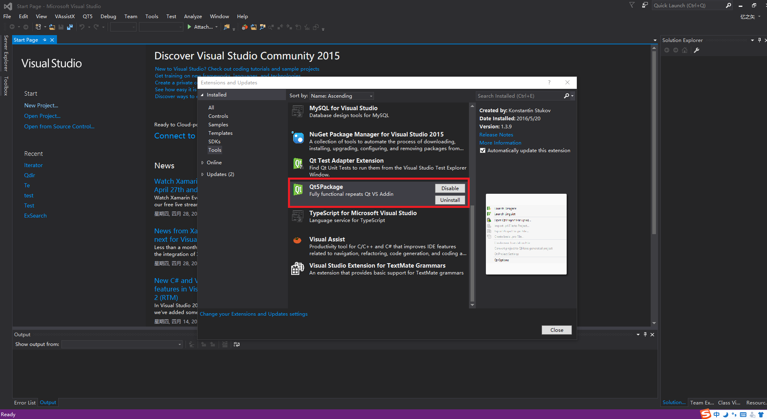The height and width of the screenshot is (419, 767).
Task: Click the Visual Assist open file icon
Action: (x=254, y=27)
